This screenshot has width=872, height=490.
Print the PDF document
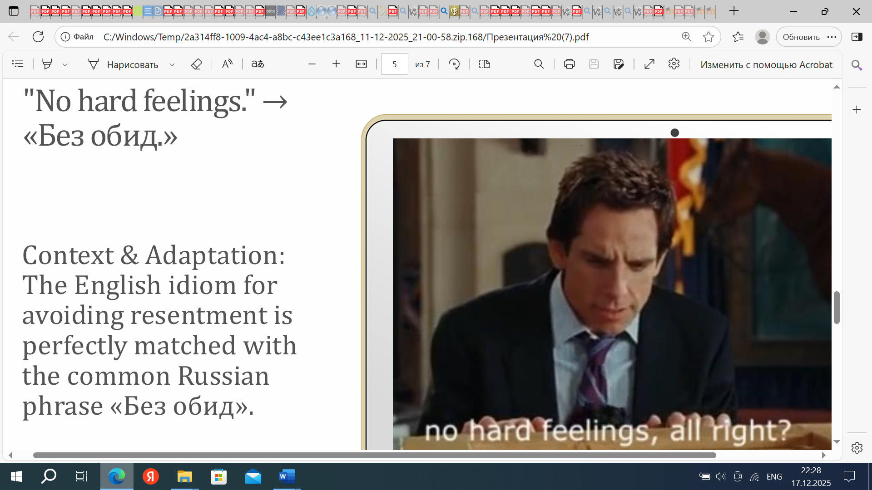pyautogui.click(x=569, y=64)
